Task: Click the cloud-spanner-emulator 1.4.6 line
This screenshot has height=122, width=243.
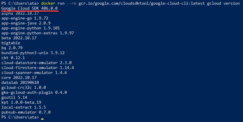Action: click(34, 73)
